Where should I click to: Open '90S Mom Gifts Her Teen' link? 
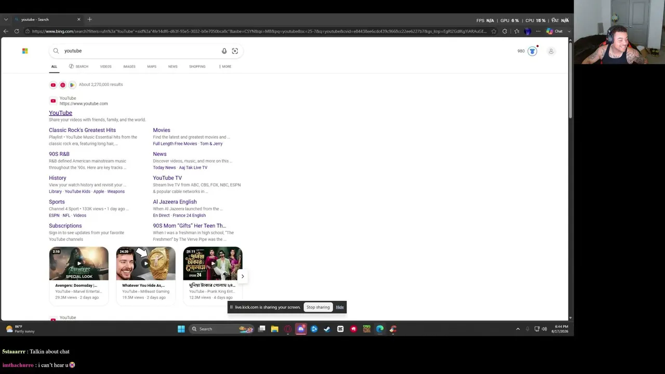190,226
